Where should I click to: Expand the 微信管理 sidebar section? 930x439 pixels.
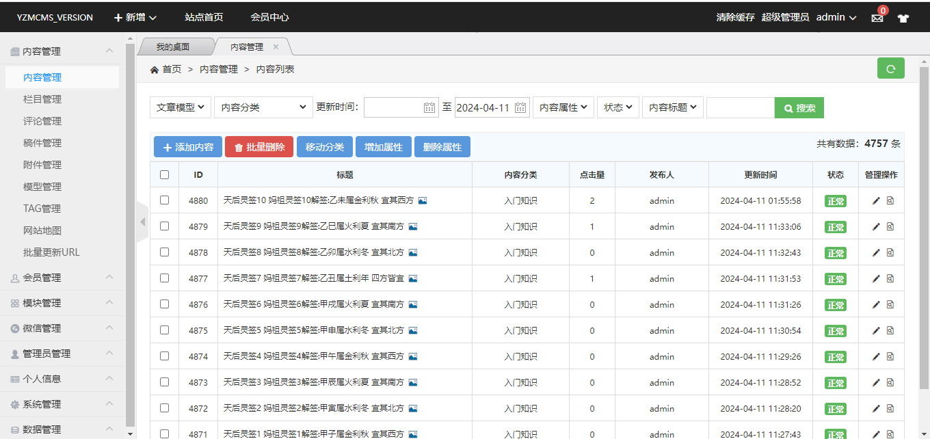click(62, 328)
